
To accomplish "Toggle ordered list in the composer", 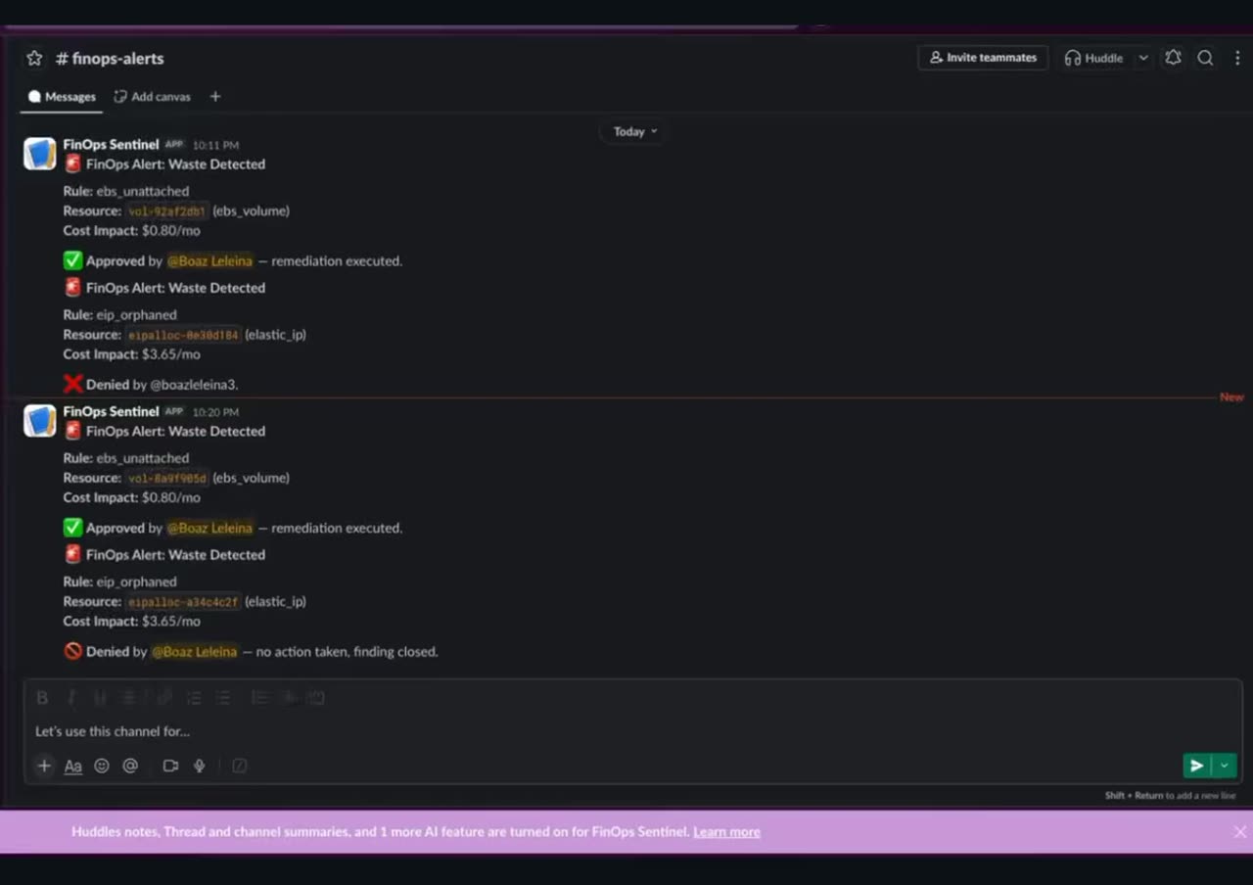I will 194,698.
